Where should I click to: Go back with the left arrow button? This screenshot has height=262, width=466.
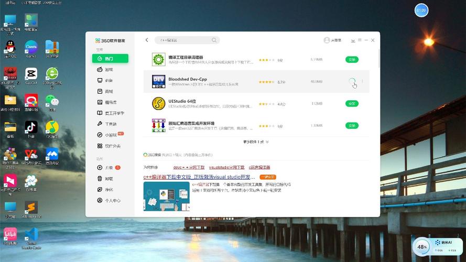click(147, 40)
